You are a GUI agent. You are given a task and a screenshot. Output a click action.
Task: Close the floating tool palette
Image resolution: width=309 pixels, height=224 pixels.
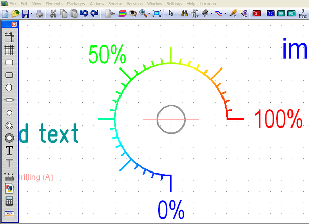point(14,24)
